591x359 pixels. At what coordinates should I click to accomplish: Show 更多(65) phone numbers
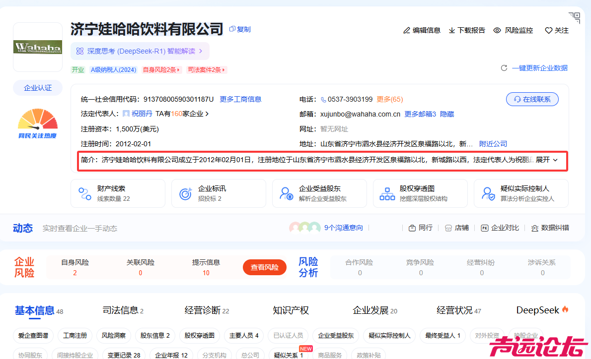(x=390, y=99)
